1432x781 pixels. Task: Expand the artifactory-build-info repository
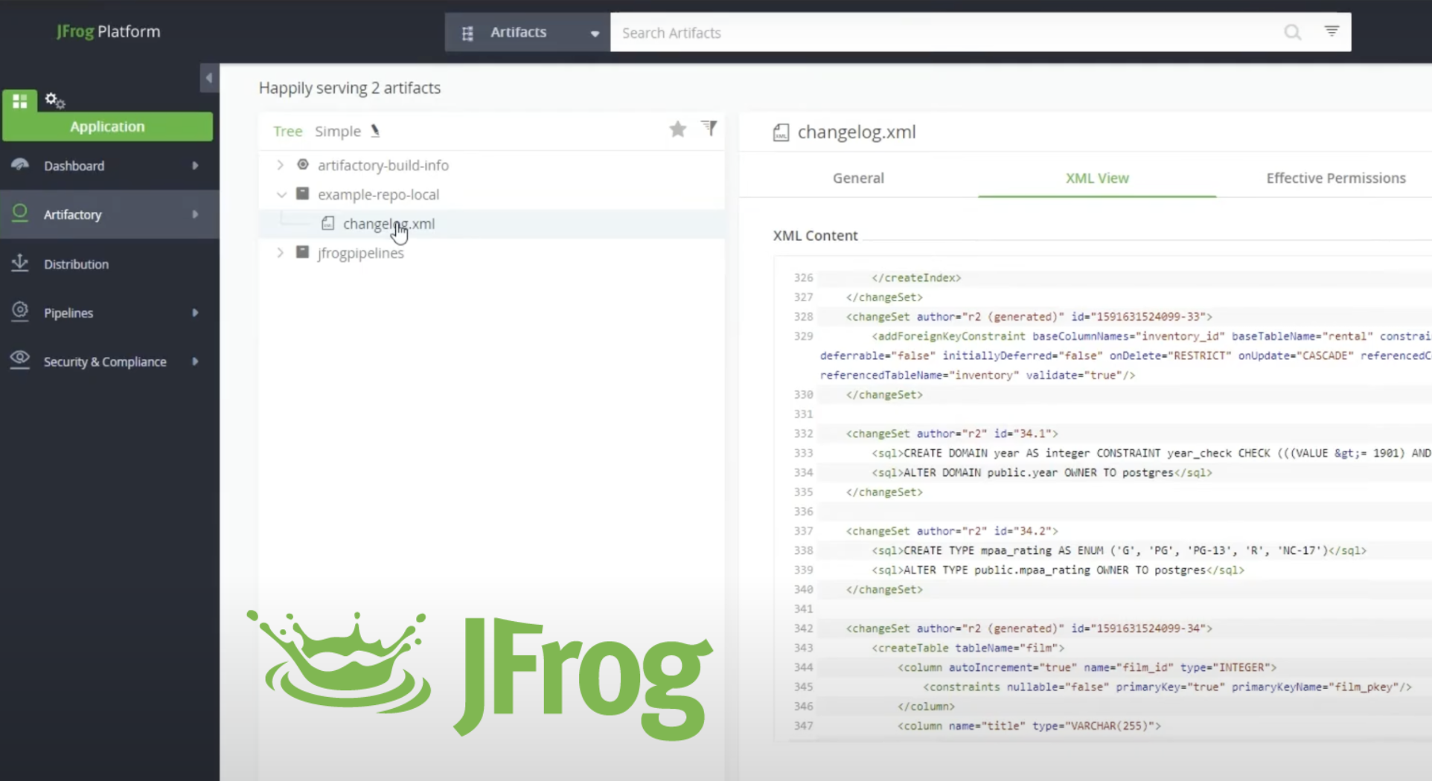point(281,165)
